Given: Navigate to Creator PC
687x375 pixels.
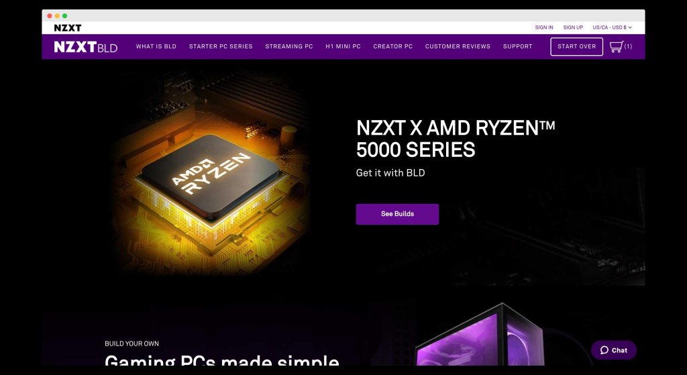Looking at the screenshot, I should pos(393,46).
